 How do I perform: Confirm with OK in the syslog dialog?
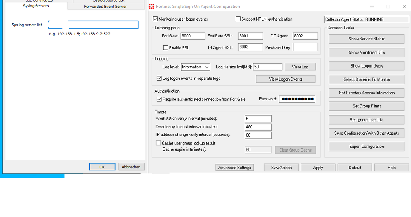coord(102,167)
